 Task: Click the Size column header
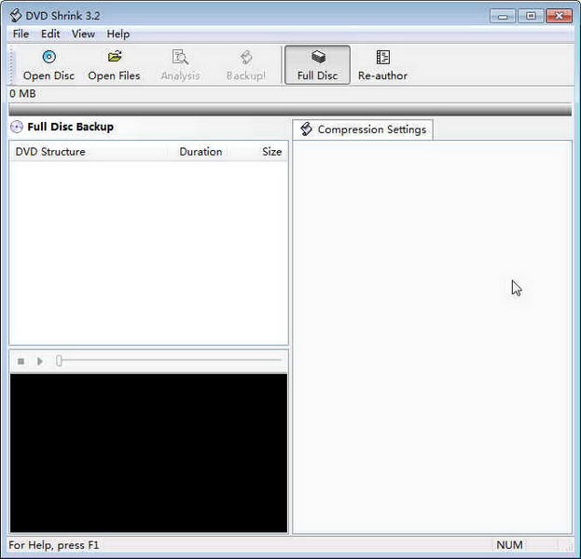(272, 152)
